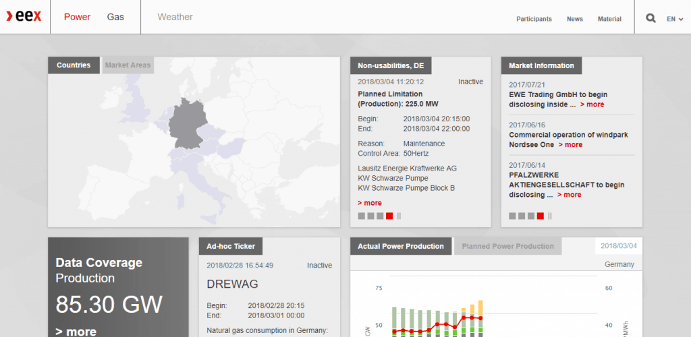691x337 pixels.
Task: Go to Participants page
Action: [x=534, y=19]
